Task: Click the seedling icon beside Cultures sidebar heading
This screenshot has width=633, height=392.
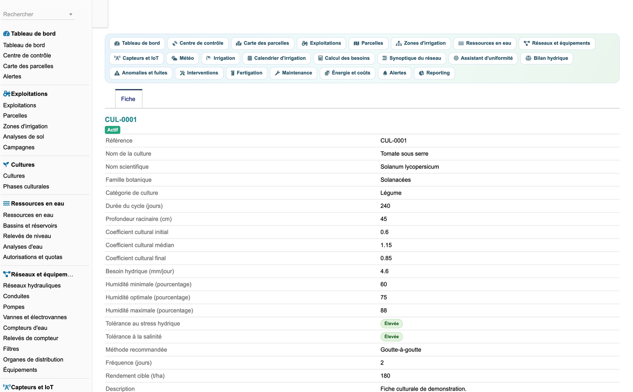Action: [x=6, y=165]
